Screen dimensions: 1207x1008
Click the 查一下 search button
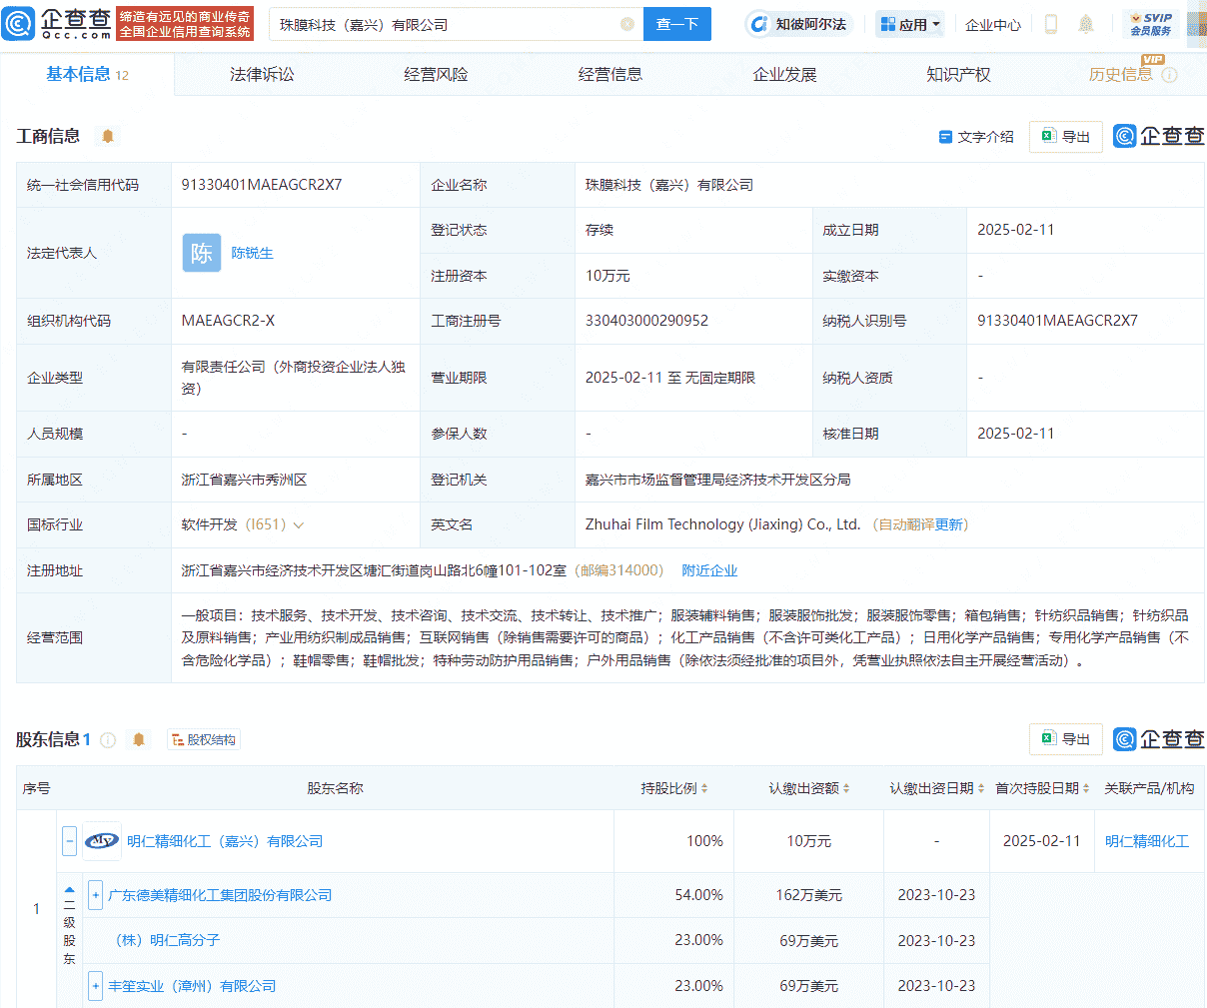point(676,23)
